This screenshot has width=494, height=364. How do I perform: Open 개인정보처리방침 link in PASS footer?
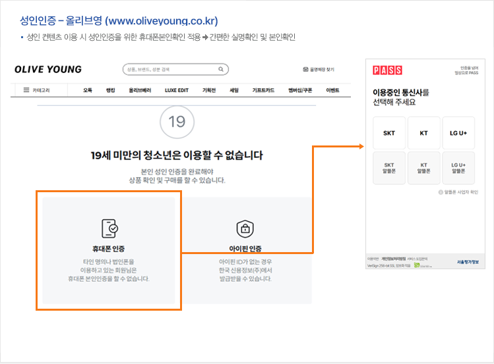tap(394, 259)
